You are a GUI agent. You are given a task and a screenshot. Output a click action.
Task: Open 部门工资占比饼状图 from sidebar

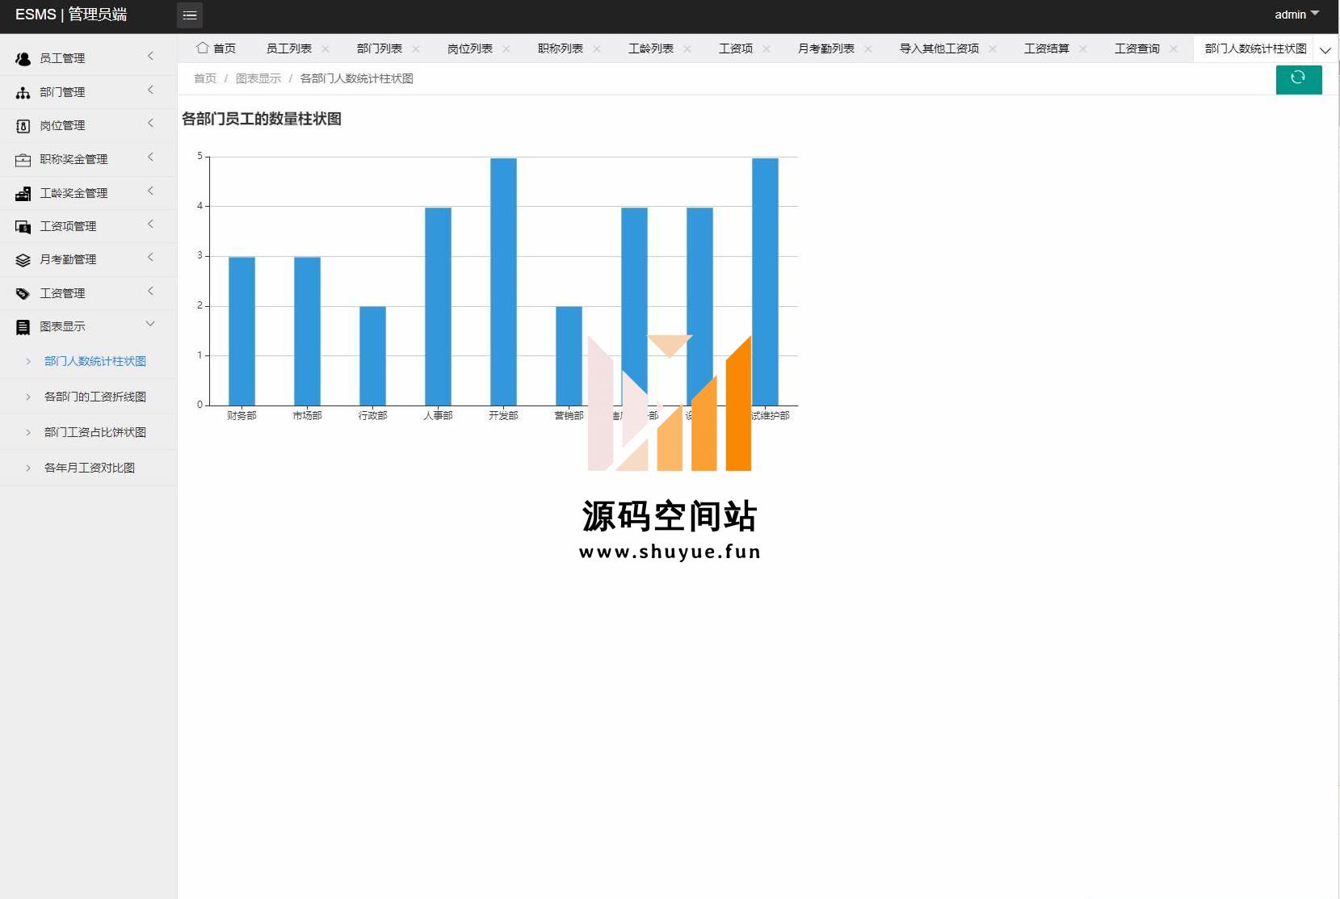[95, 432]
